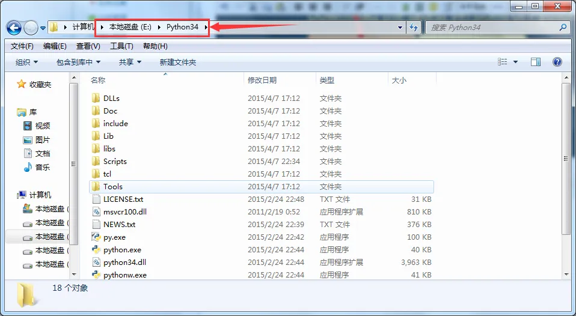Click navigation pane scrollbar up arrow
576x316 pixels.
[74, 77]
